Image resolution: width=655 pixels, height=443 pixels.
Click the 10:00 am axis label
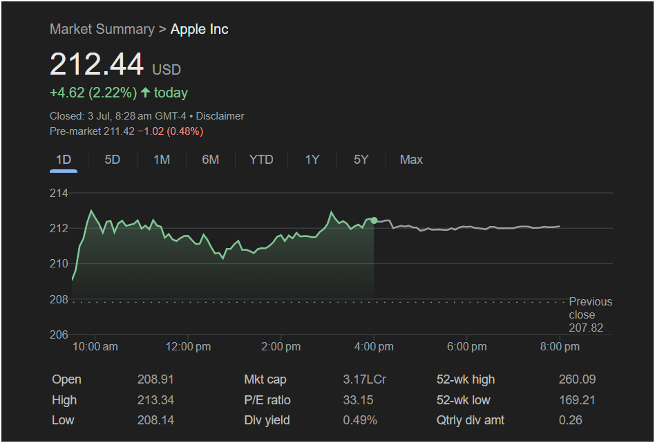tap(95, 346)
